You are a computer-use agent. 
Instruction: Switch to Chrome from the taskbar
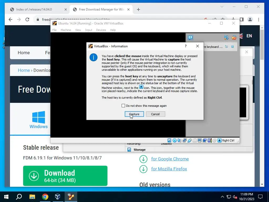(x=45, y=197)
